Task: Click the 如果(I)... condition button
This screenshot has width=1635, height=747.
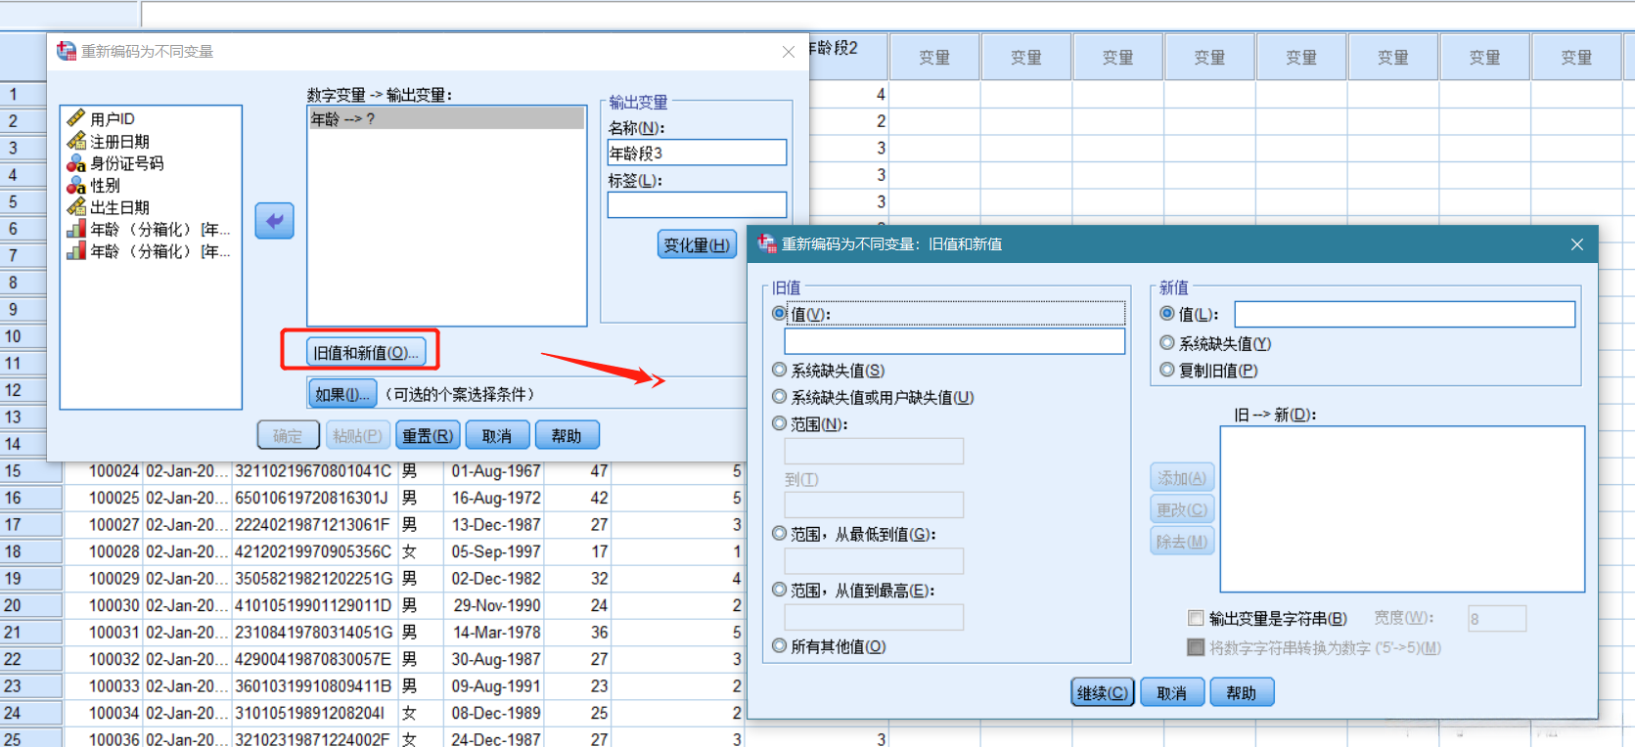Action: click(x=342, y=394)
